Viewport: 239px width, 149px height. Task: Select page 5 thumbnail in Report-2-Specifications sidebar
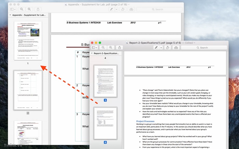(105, 81)
